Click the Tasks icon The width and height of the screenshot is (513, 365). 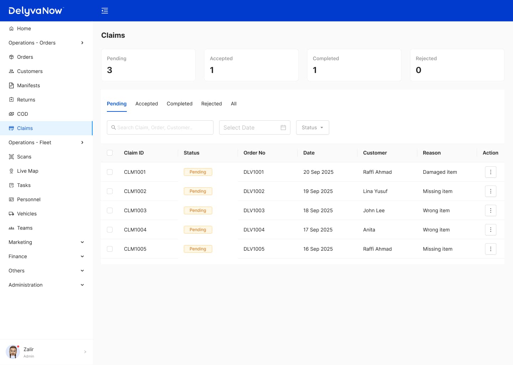(11, 185)
